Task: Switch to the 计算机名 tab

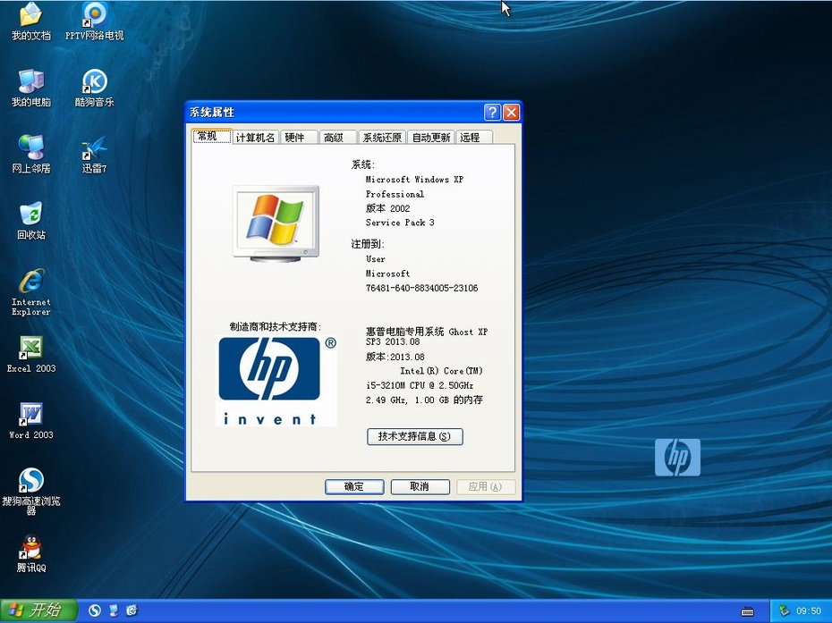Action: [x=255, y=138]
